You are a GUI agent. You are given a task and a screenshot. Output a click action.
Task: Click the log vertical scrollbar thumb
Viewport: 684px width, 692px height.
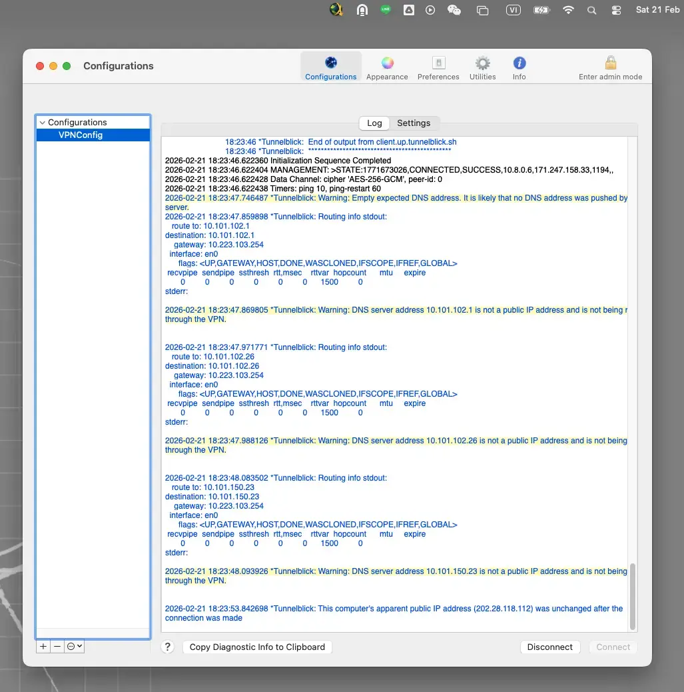tap(633, 597)
